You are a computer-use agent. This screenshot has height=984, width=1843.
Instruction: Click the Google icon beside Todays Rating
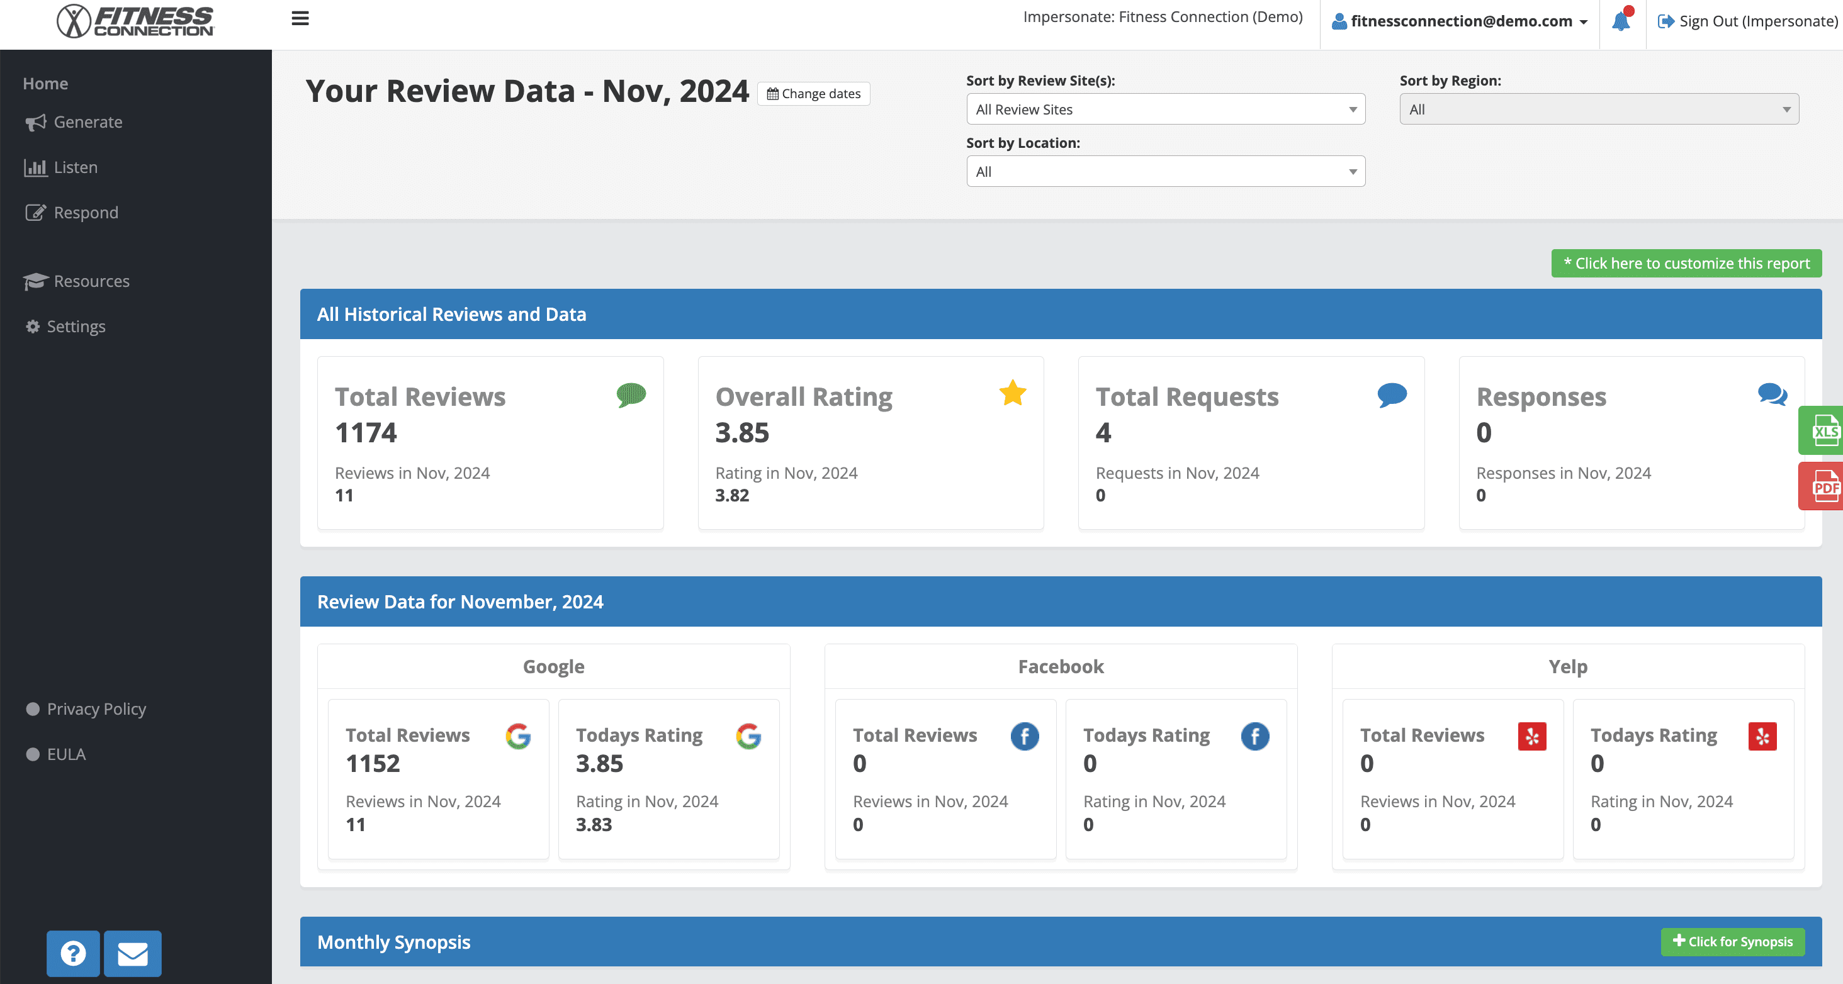[748, 737]
